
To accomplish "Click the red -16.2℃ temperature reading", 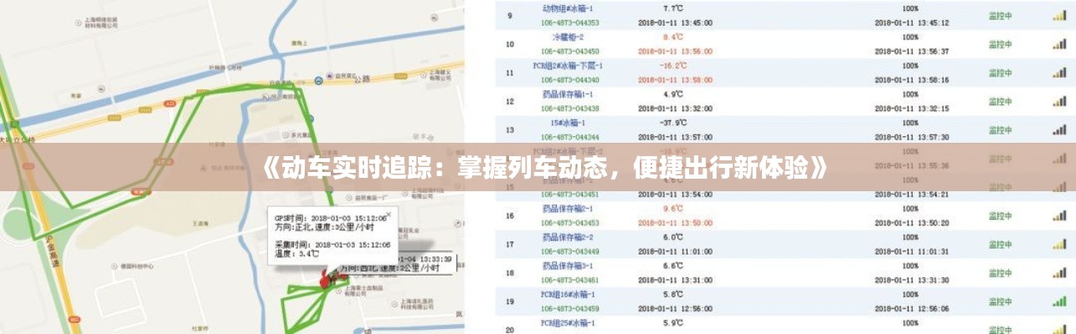I will pyautogui.click(x=673, y=66).
